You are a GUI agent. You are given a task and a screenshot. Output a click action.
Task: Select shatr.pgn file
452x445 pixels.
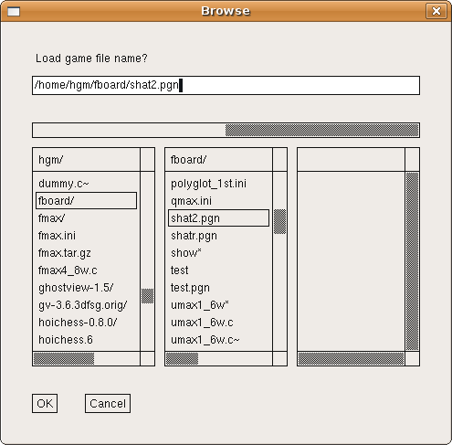194,236
